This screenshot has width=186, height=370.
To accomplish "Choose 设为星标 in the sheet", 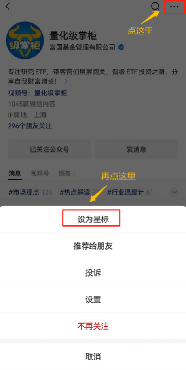I will [93, 219].
